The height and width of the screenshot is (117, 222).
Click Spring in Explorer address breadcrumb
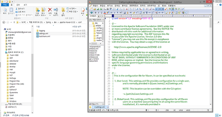tap(48, 22)
